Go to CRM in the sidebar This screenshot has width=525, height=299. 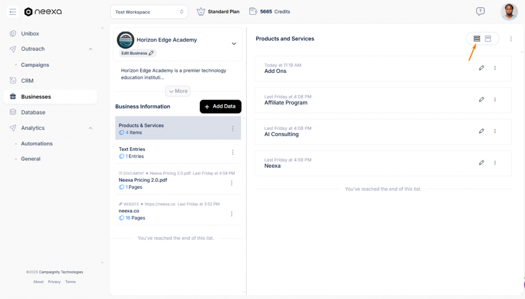pos(27,81)
